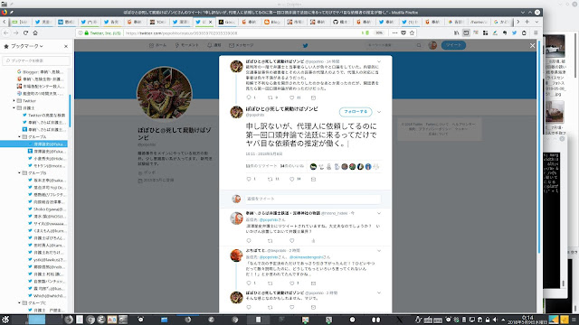This screenshot has height=325, width=579.
Task: Click the Twitter bird logo in the header
Action: [x=306, y=46]
